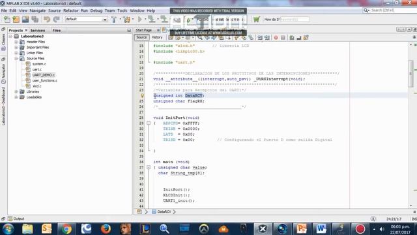Click the shopping cart icon
Viewport: 417px width, 235px height.
click(256, 19)
